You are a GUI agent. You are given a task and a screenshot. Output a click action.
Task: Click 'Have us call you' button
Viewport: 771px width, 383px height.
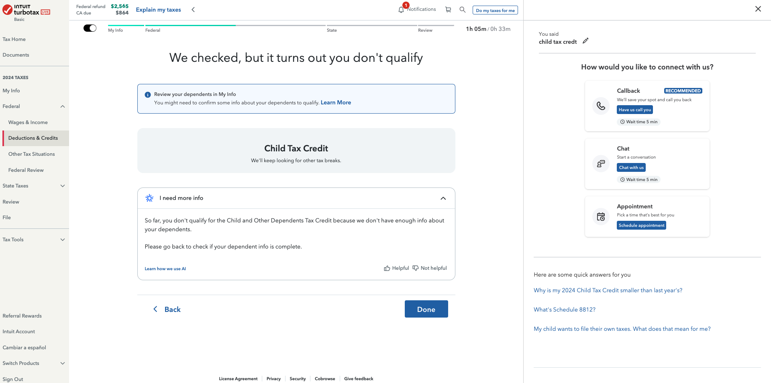[x=634, y=110]
